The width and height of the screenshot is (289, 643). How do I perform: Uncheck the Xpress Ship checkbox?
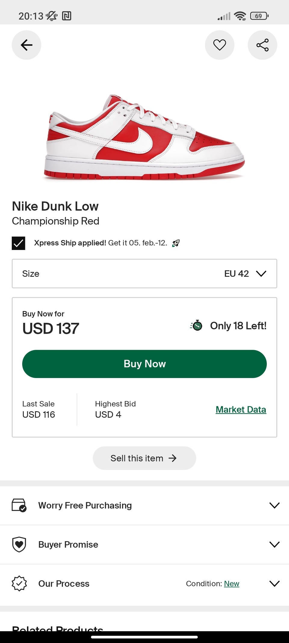(x=18, y=243)
